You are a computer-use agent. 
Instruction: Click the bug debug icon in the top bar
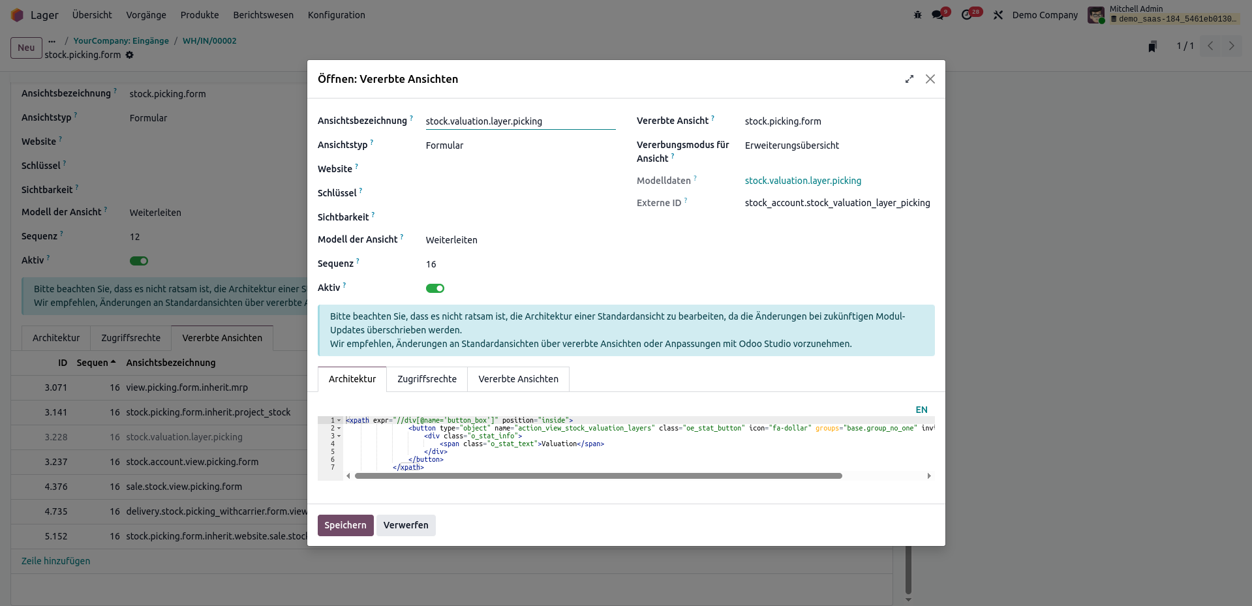coord(917,15)
